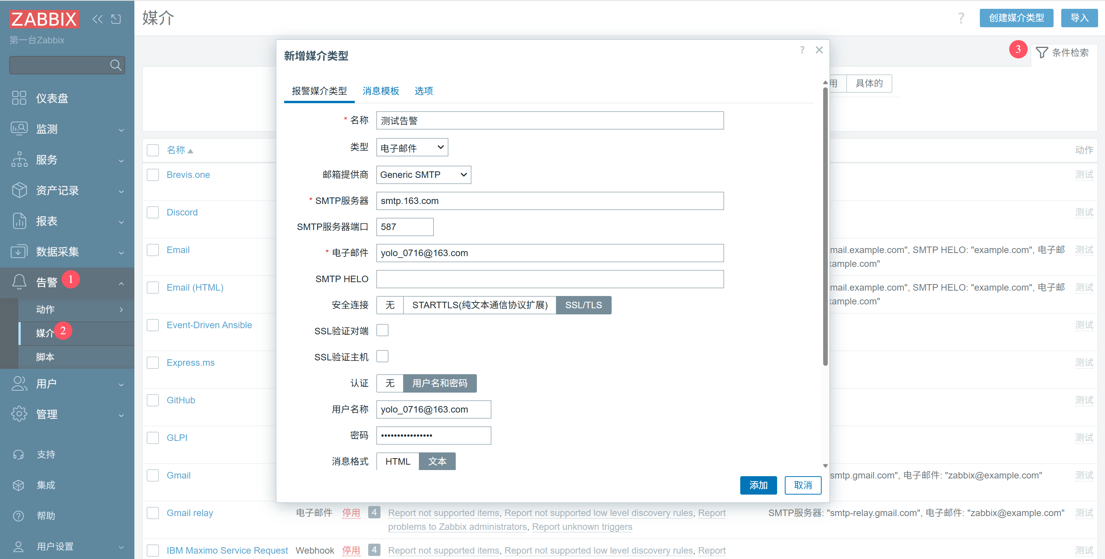Open 支持 support headset icon
This screenshot has height=559, width=1105.
18,454
